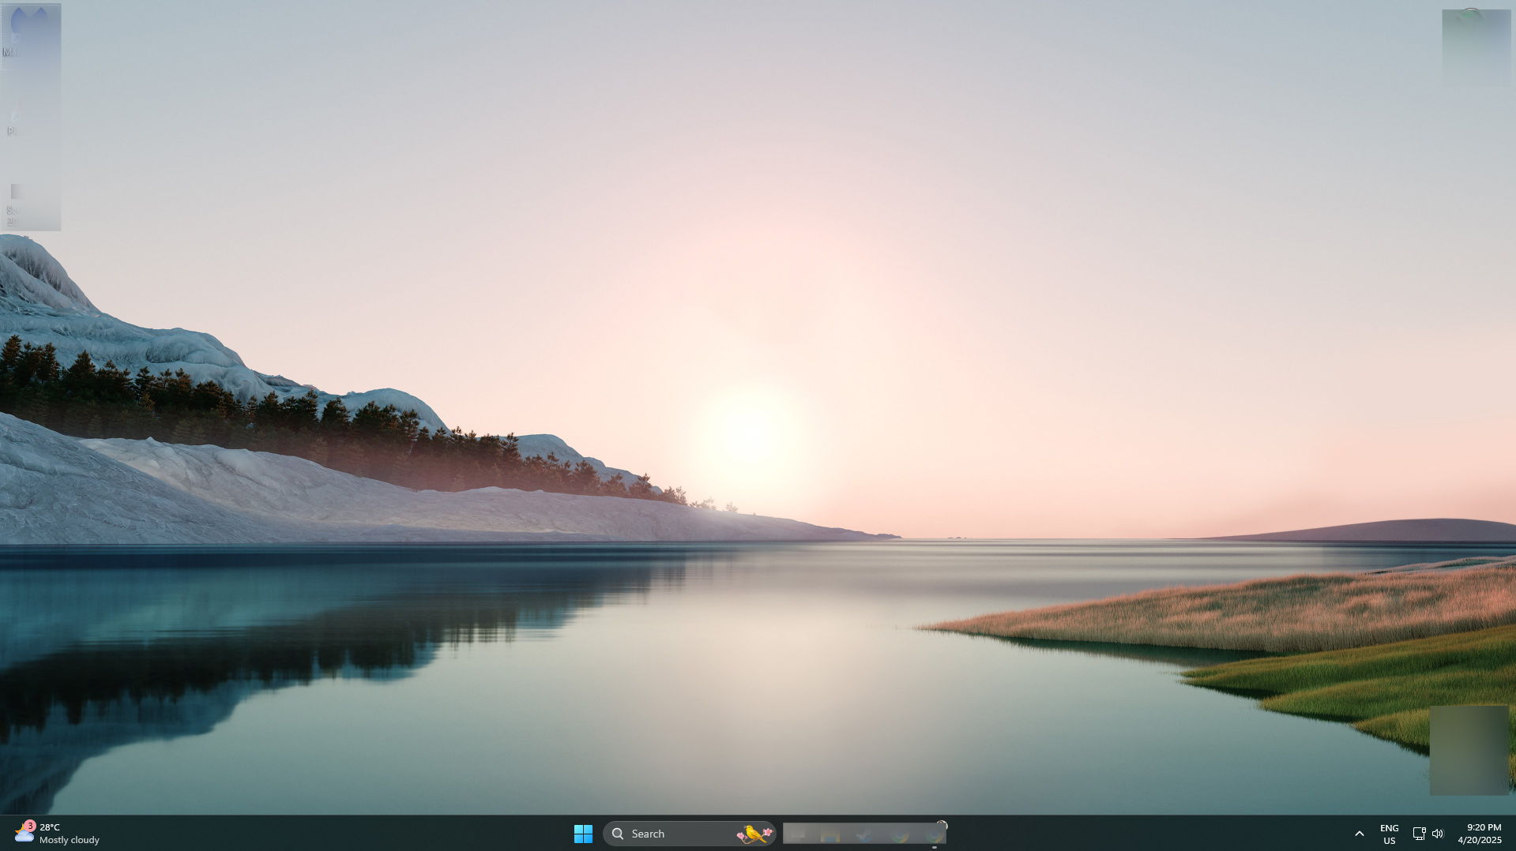Viewport: 1516px width, 851px height.
Task: Open the yellow bird search highlight
Action: tap(754, 834)
